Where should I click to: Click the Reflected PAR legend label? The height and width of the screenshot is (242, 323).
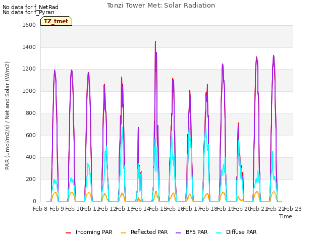click(x=149, y=232)
